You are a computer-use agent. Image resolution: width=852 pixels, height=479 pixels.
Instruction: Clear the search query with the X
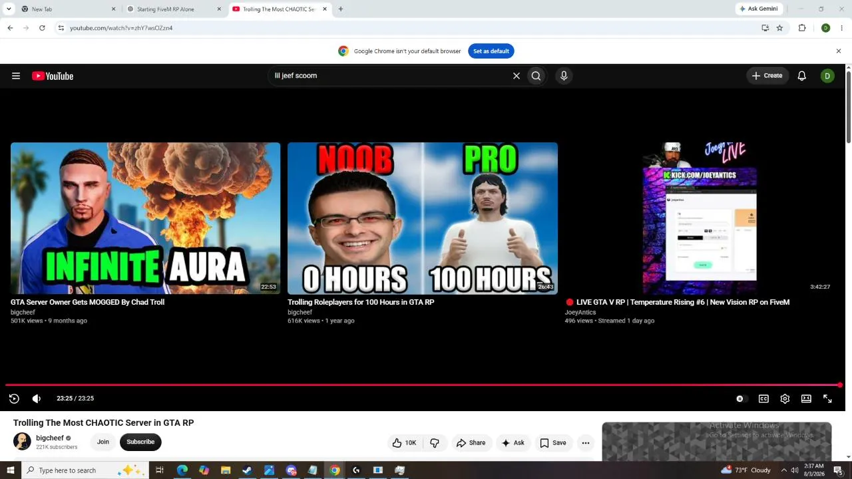pyautogui.click(x=516, y=76)
